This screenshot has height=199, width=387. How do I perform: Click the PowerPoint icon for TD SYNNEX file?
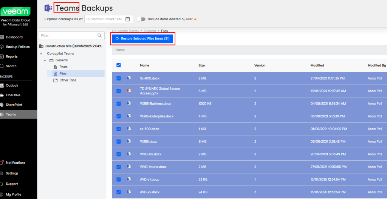[x=128, y=90]
